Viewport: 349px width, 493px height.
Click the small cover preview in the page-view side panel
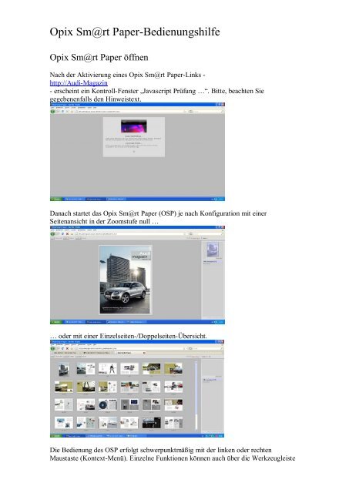pos(212,250)
